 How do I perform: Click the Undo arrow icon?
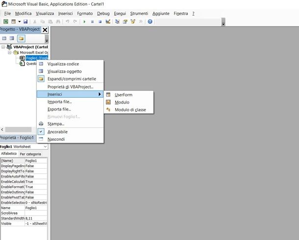click(67, 22)
